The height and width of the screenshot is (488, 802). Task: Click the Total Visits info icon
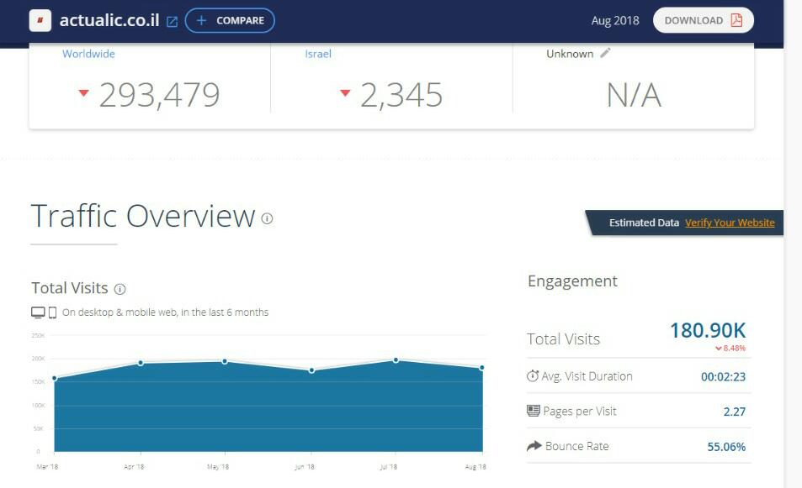point(120,289)
